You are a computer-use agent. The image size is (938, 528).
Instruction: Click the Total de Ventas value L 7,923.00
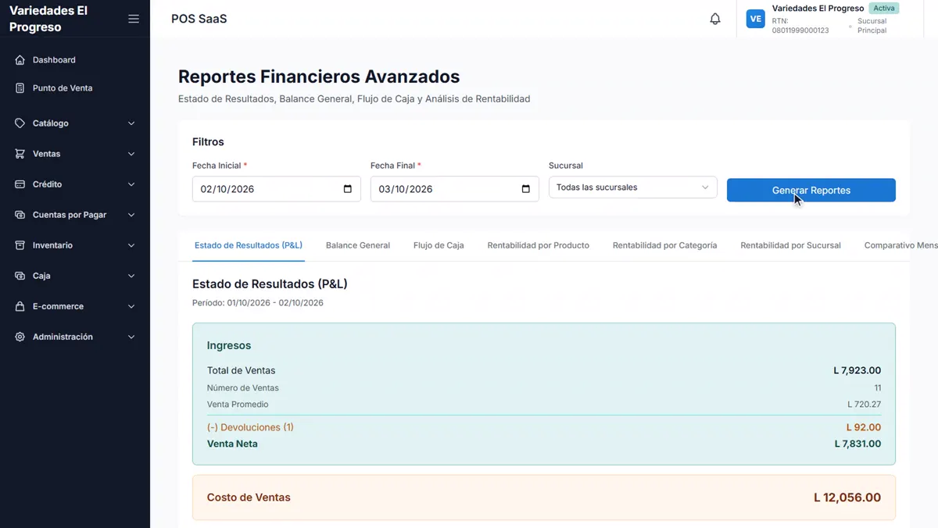pos(857,370)
